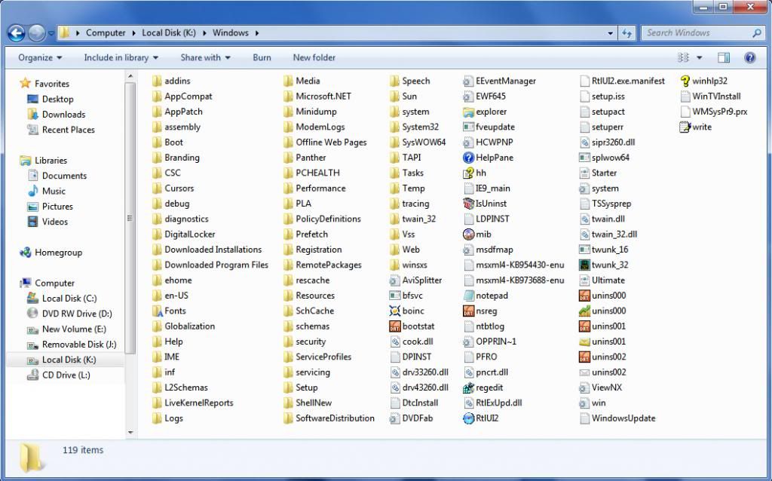Select Local Disk (C:) drive icon in sidebar

[32, 299]
